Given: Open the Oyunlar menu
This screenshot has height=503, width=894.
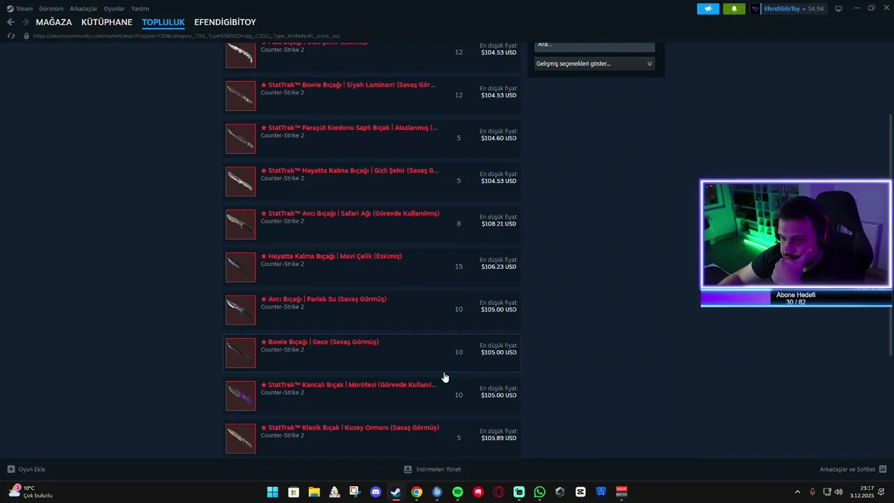Looking at the screenshot, I should pyautogui.click(x=115, y=8).
